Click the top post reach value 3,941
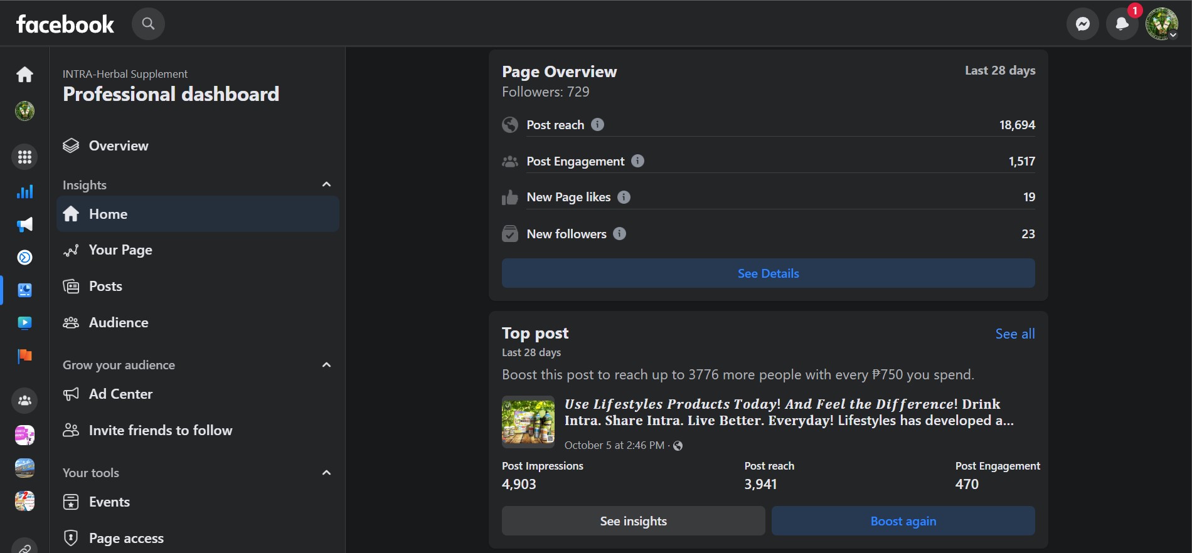 (761, 484)
